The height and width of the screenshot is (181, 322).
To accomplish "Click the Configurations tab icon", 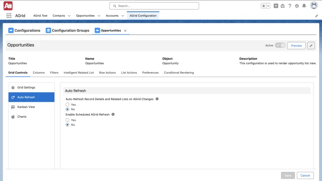I will click(11, 30).
